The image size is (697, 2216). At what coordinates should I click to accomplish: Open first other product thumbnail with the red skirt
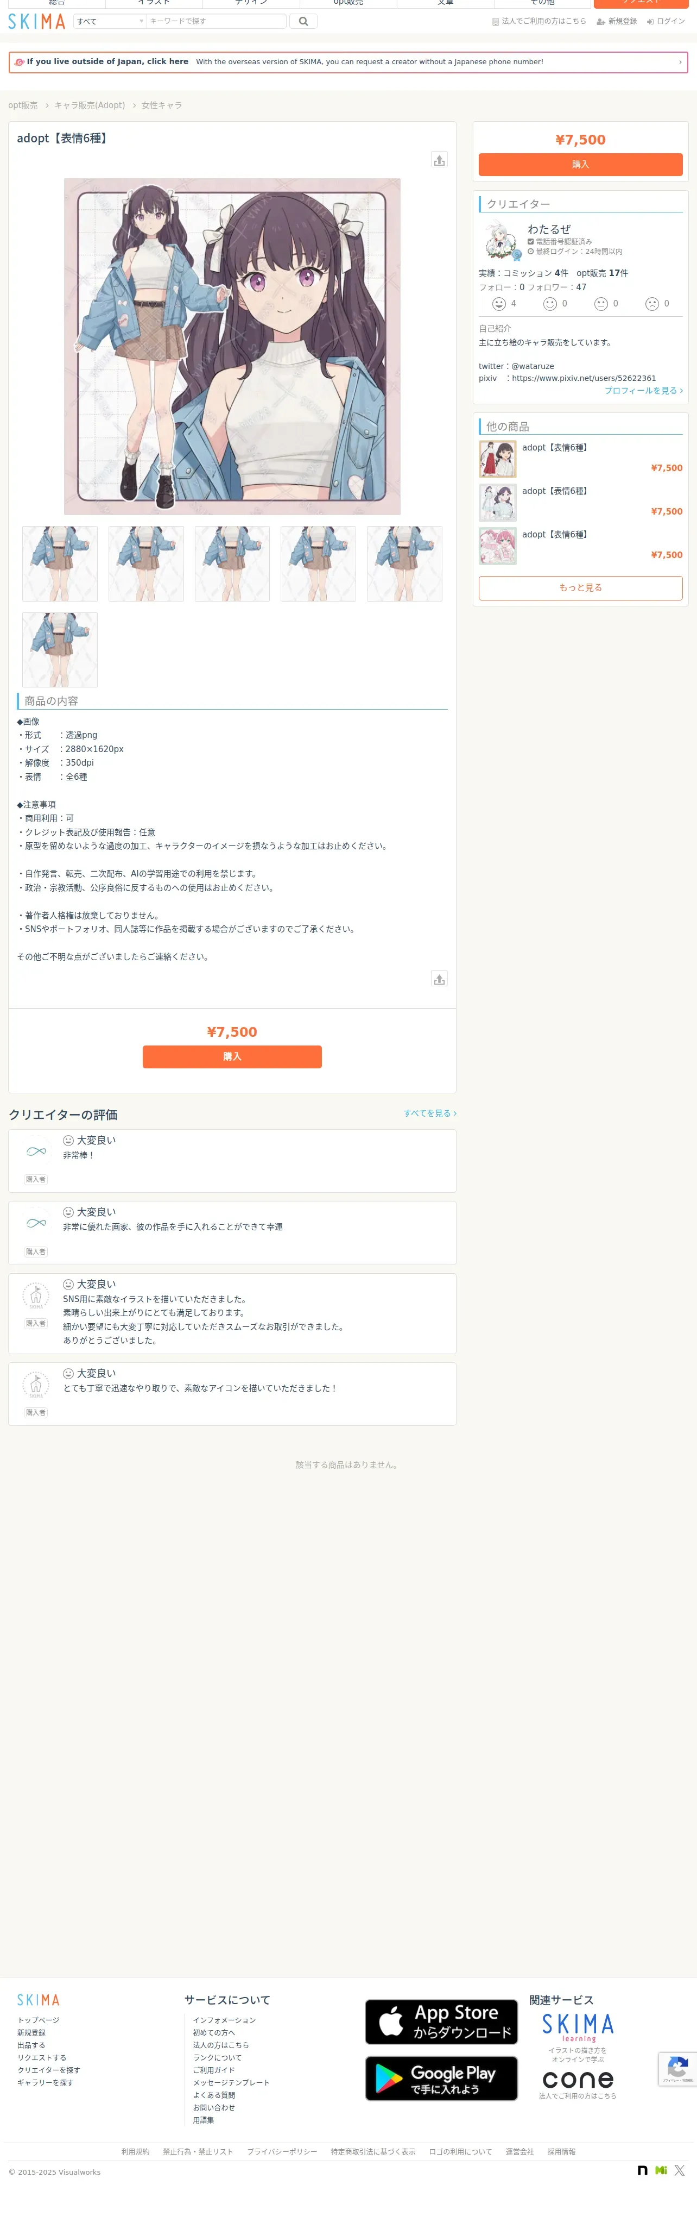[498, 459]
